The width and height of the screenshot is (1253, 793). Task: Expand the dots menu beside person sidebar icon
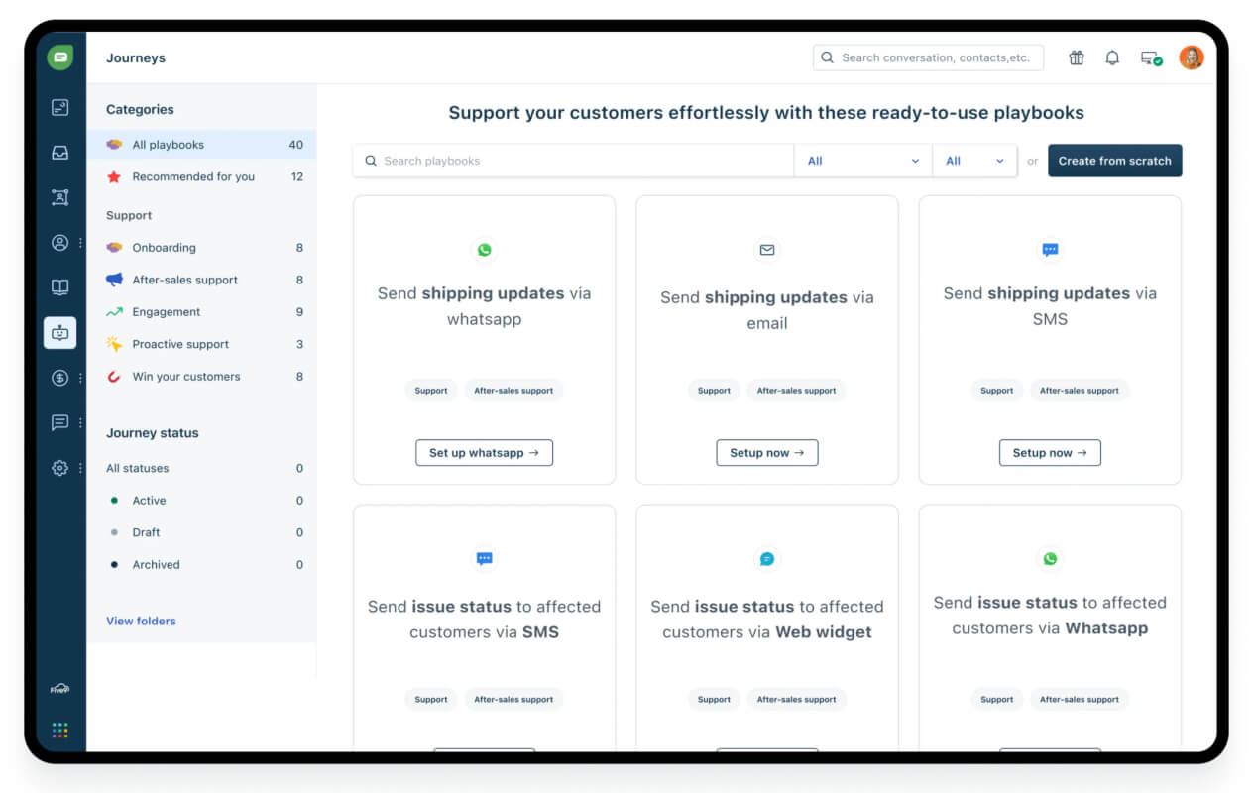pyautogui.click(x=80, y=243)
